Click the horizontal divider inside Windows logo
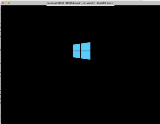The height and width of the screenshot is (124, 160). click(82, 51)
